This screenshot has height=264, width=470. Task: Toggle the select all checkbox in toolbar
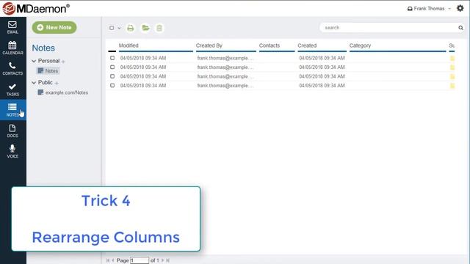click(112, 28)
